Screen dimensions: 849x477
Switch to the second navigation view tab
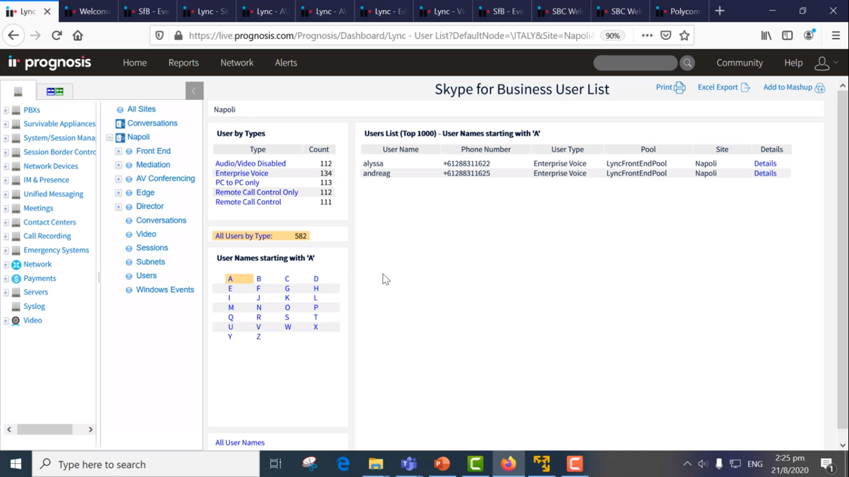point(55,91)
